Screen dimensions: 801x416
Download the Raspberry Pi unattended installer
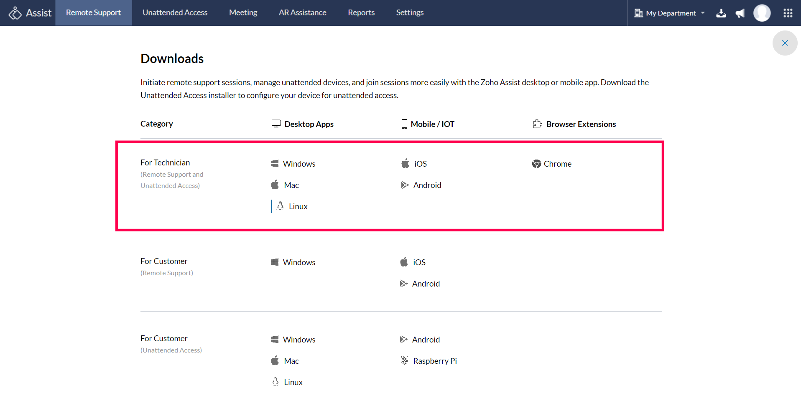[x=434, y=361]
